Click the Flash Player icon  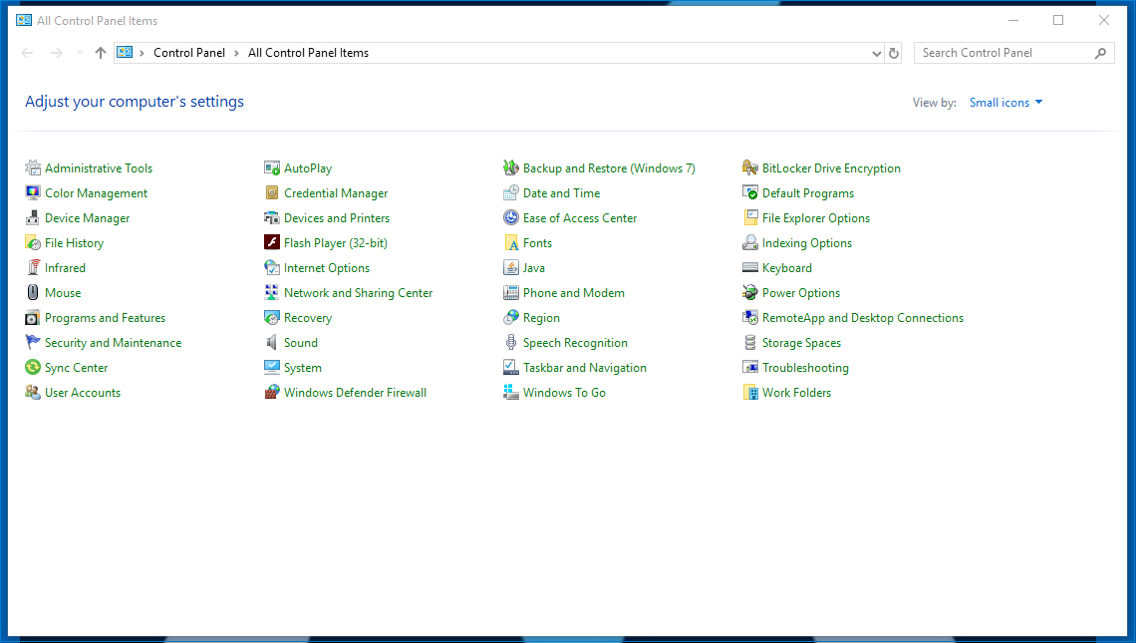272,243
